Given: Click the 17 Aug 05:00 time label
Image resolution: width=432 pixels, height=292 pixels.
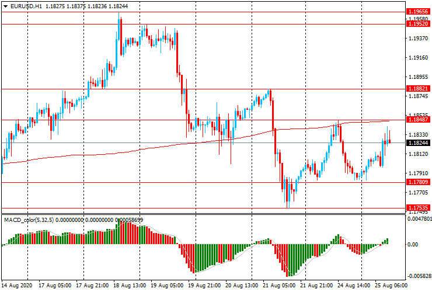Looking at the screenshot, I should pyautogui.click(x=55, y=285).
